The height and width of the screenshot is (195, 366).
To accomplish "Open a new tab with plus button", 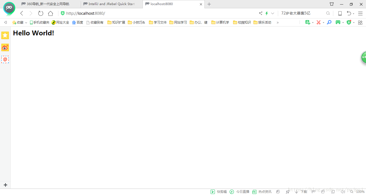I will (209, 4).
